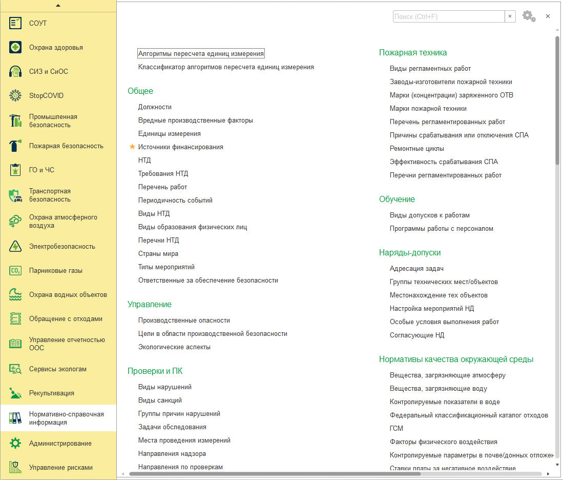Open Вредные производственные факторы
Image resolution: width=563 pixels, height=480 pixels.
pyautogui.click(x=195, y=120)
